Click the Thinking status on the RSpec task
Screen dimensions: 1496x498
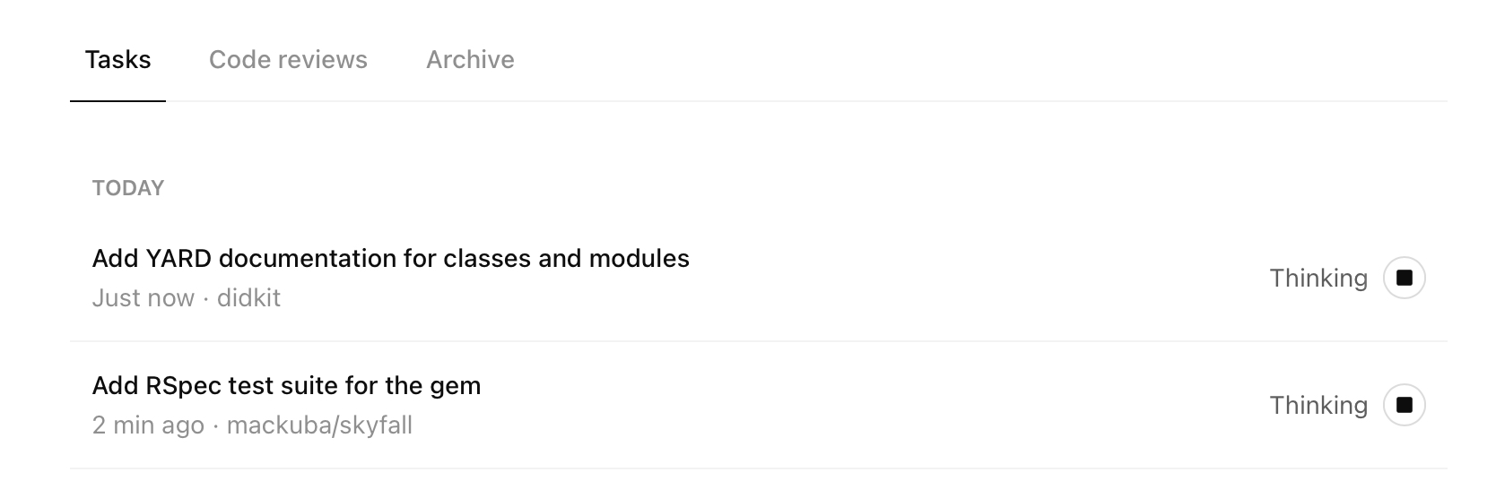1318,405
